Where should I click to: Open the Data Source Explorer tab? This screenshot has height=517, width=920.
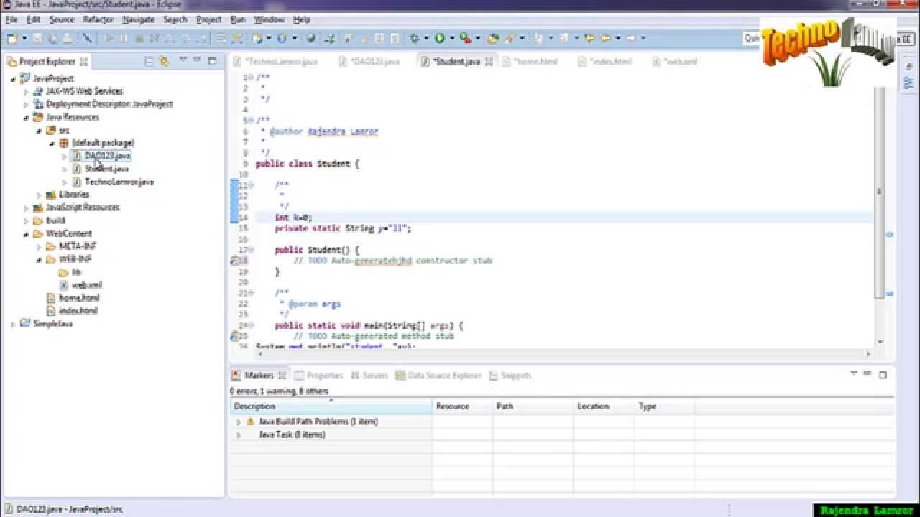click(x=438, y=376)
